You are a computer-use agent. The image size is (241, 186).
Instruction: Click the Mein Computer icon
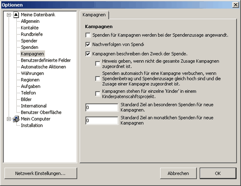(x=16, y=119)
